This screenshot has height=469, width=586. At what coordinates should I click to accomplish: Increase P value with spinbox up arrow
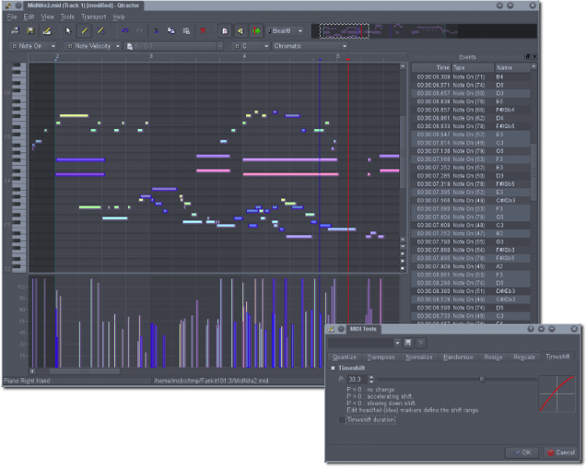(371, 378)
